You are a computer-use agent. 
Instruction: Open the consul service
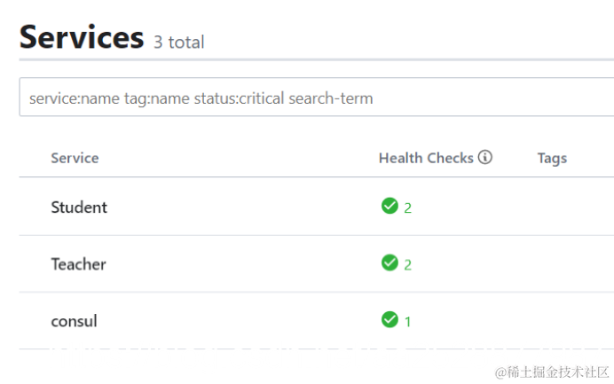click(74, 321)
